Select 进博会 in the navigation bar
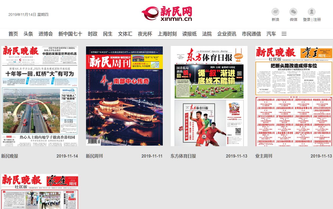The width and height of the screenshot is (333, 209). [x=46, y=34]
